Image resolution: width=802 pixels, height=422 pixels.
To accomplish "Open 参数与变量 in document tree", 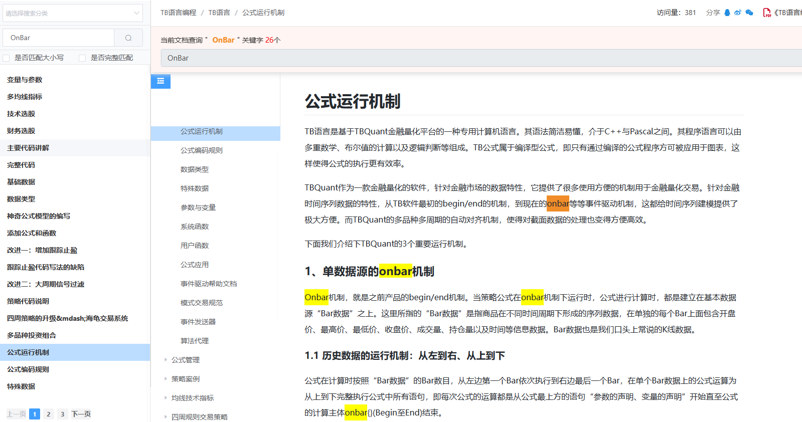I will tap(198, 207).
